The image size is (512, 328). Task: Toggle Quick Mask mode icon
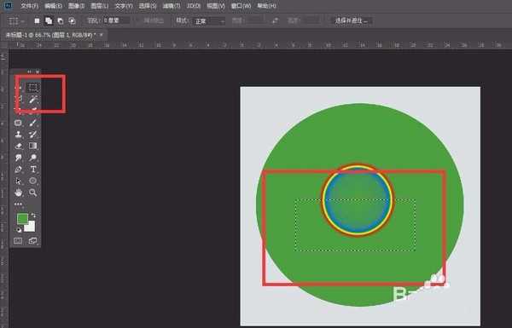pyautogui.click(x=18, y=240)
